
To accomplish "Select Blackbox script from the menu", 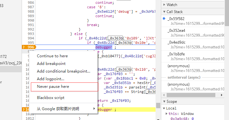I will tap(51, 98).
